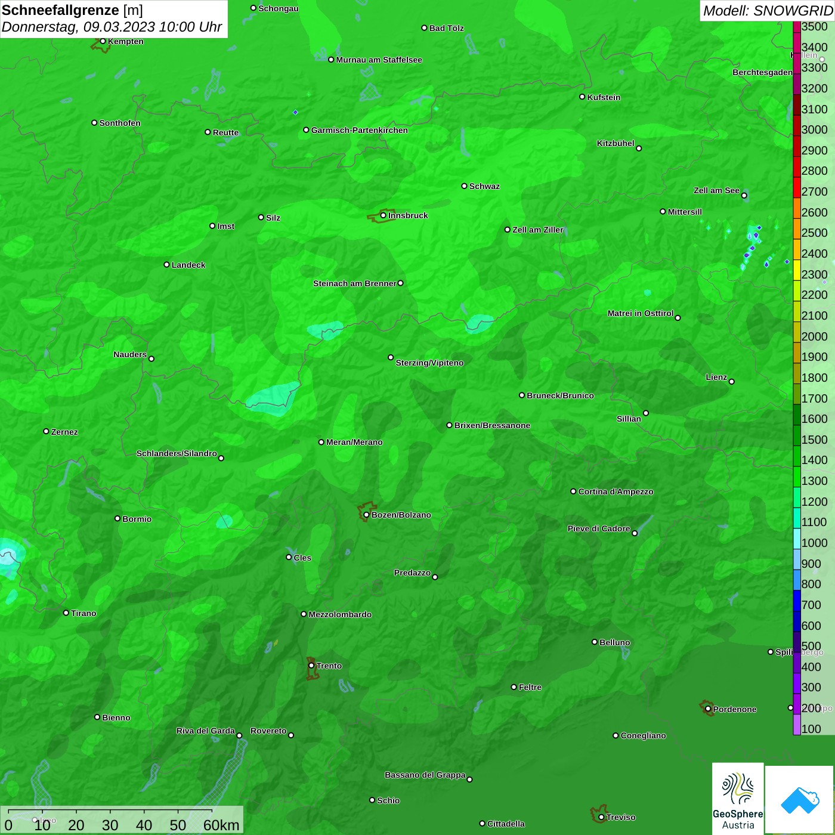835x835 pixels.
Task: Click the Kufstein location dot
Action: 582,97
